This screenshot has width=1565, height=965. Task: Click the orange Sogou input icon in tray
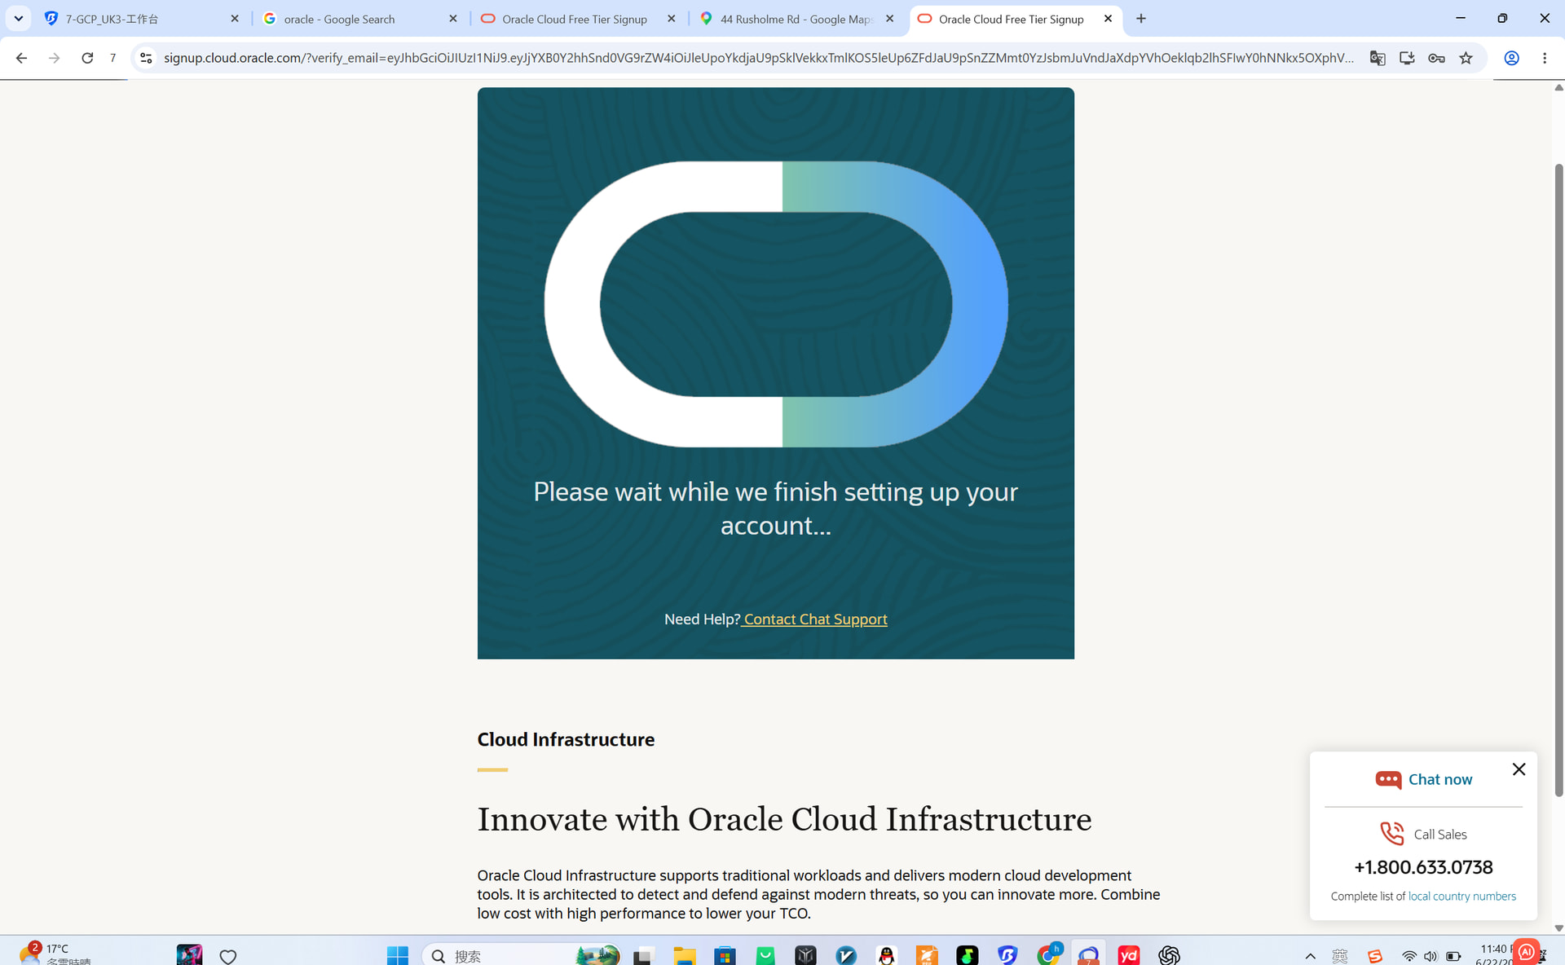point(1375,956)
